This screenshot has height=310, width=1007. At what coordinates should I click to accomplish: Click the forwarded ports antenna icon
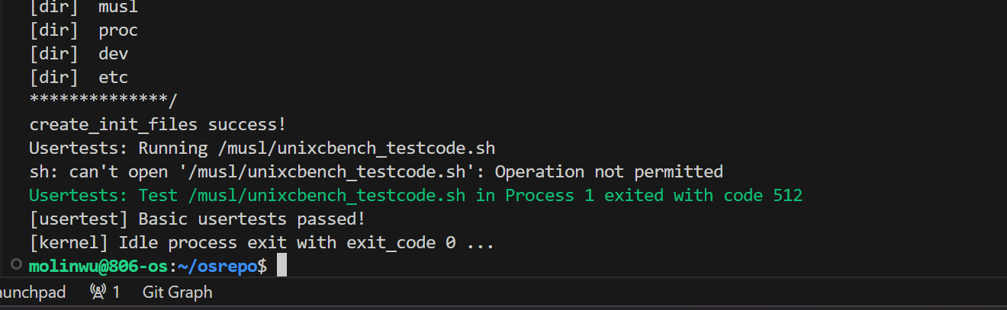(x=97, y=292)
